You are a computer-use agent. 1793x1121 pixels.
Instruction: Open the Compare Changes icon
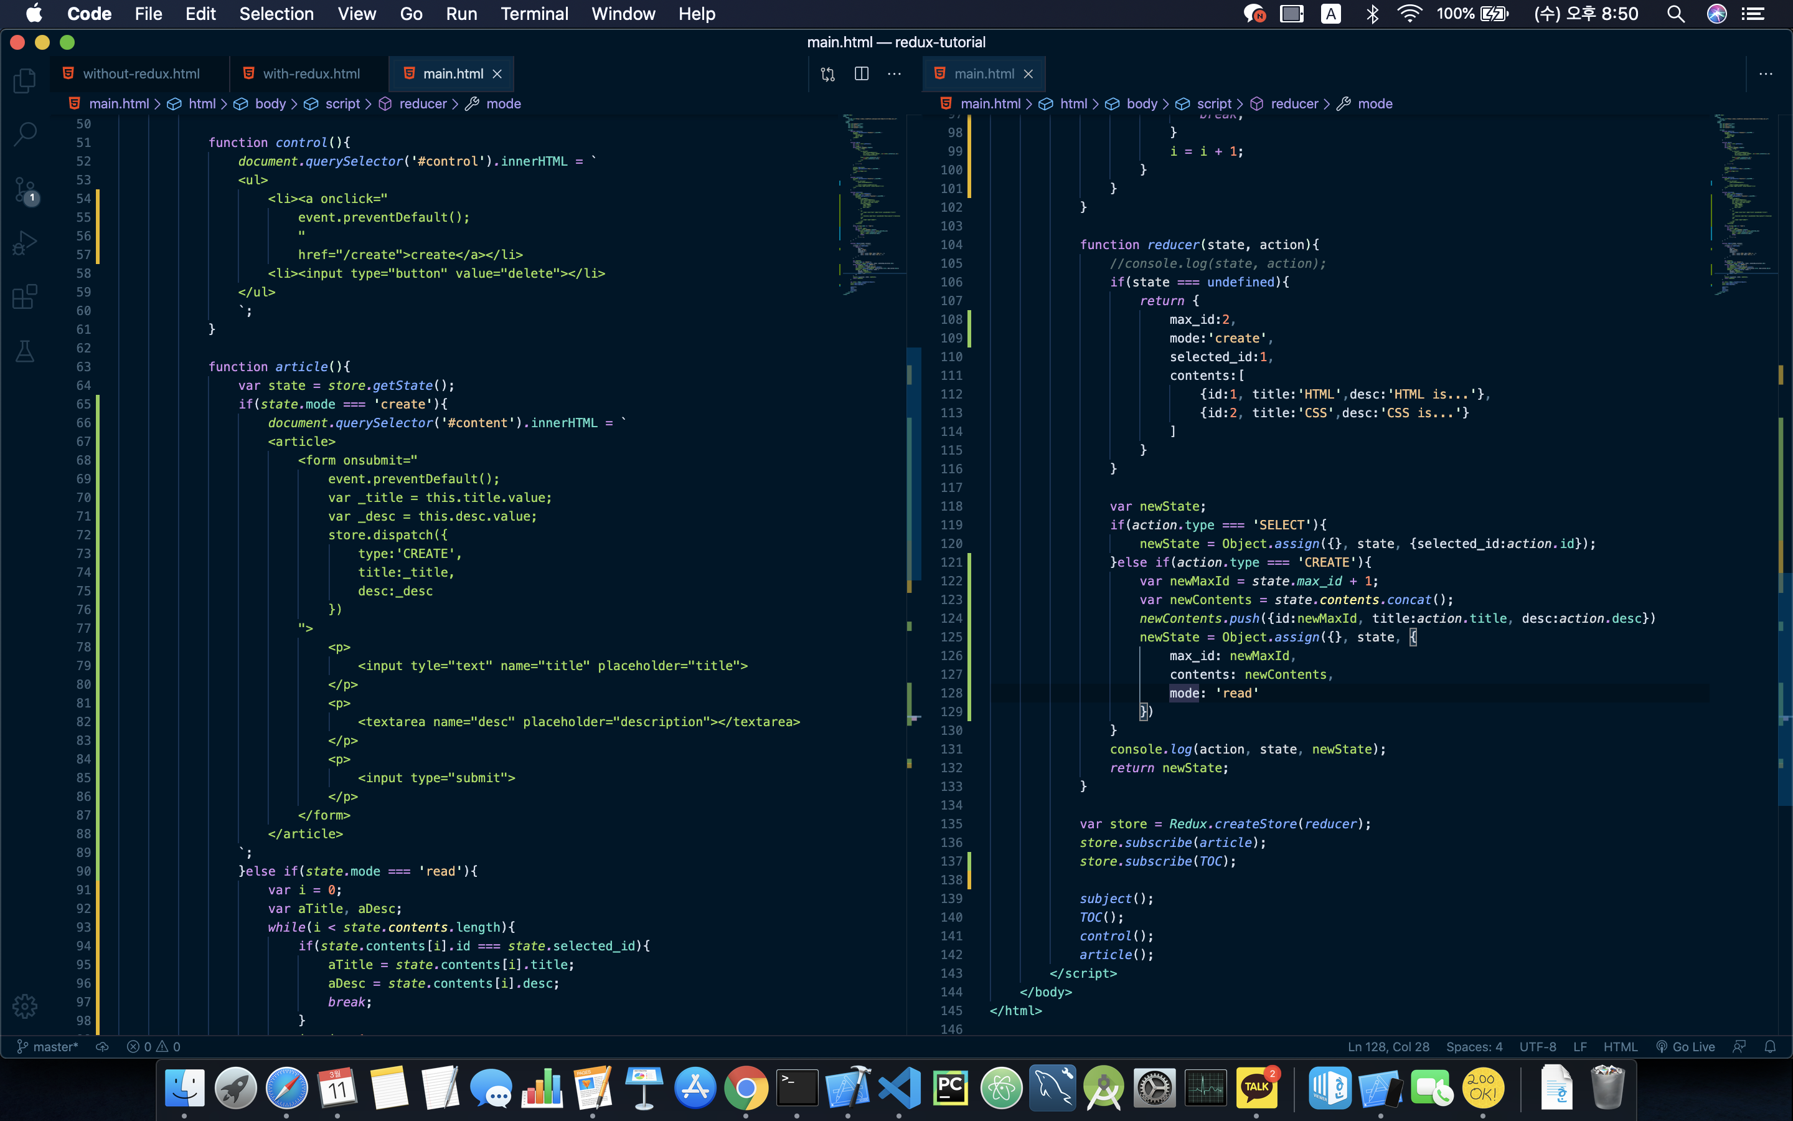pos(827,73)
